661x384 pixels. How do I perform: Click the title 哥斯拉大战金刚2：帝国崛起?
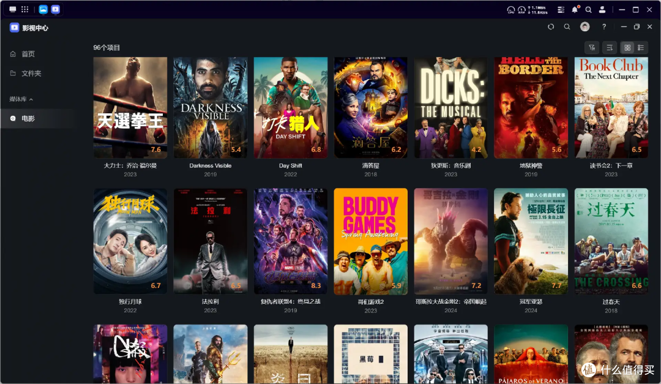[x=450, y=301]
